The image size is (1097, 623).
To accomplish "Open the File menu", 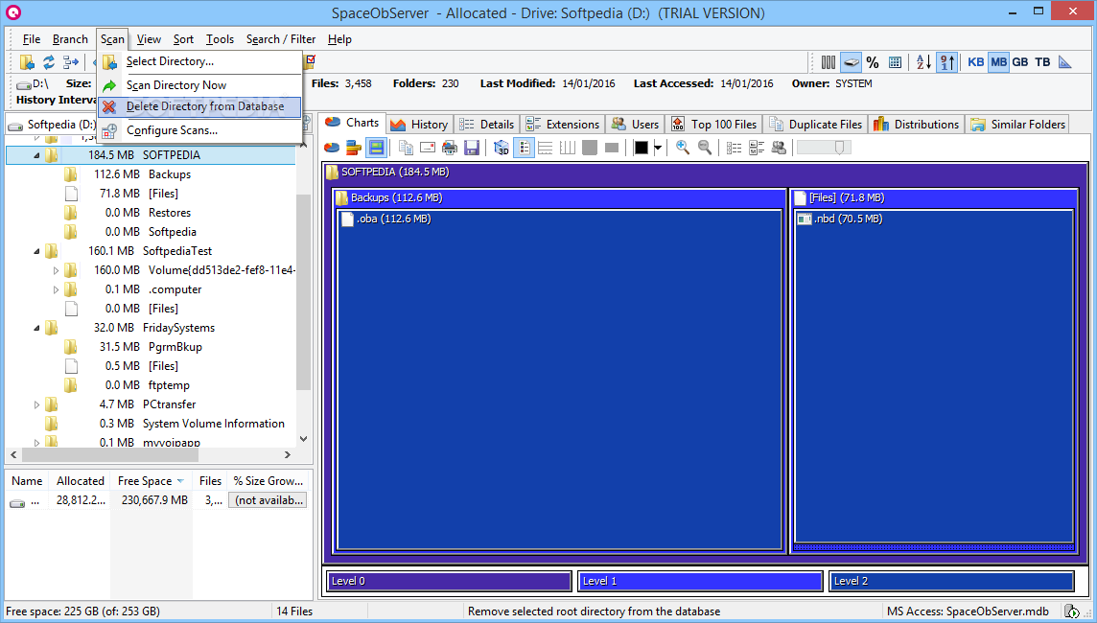I will point(32,39).
